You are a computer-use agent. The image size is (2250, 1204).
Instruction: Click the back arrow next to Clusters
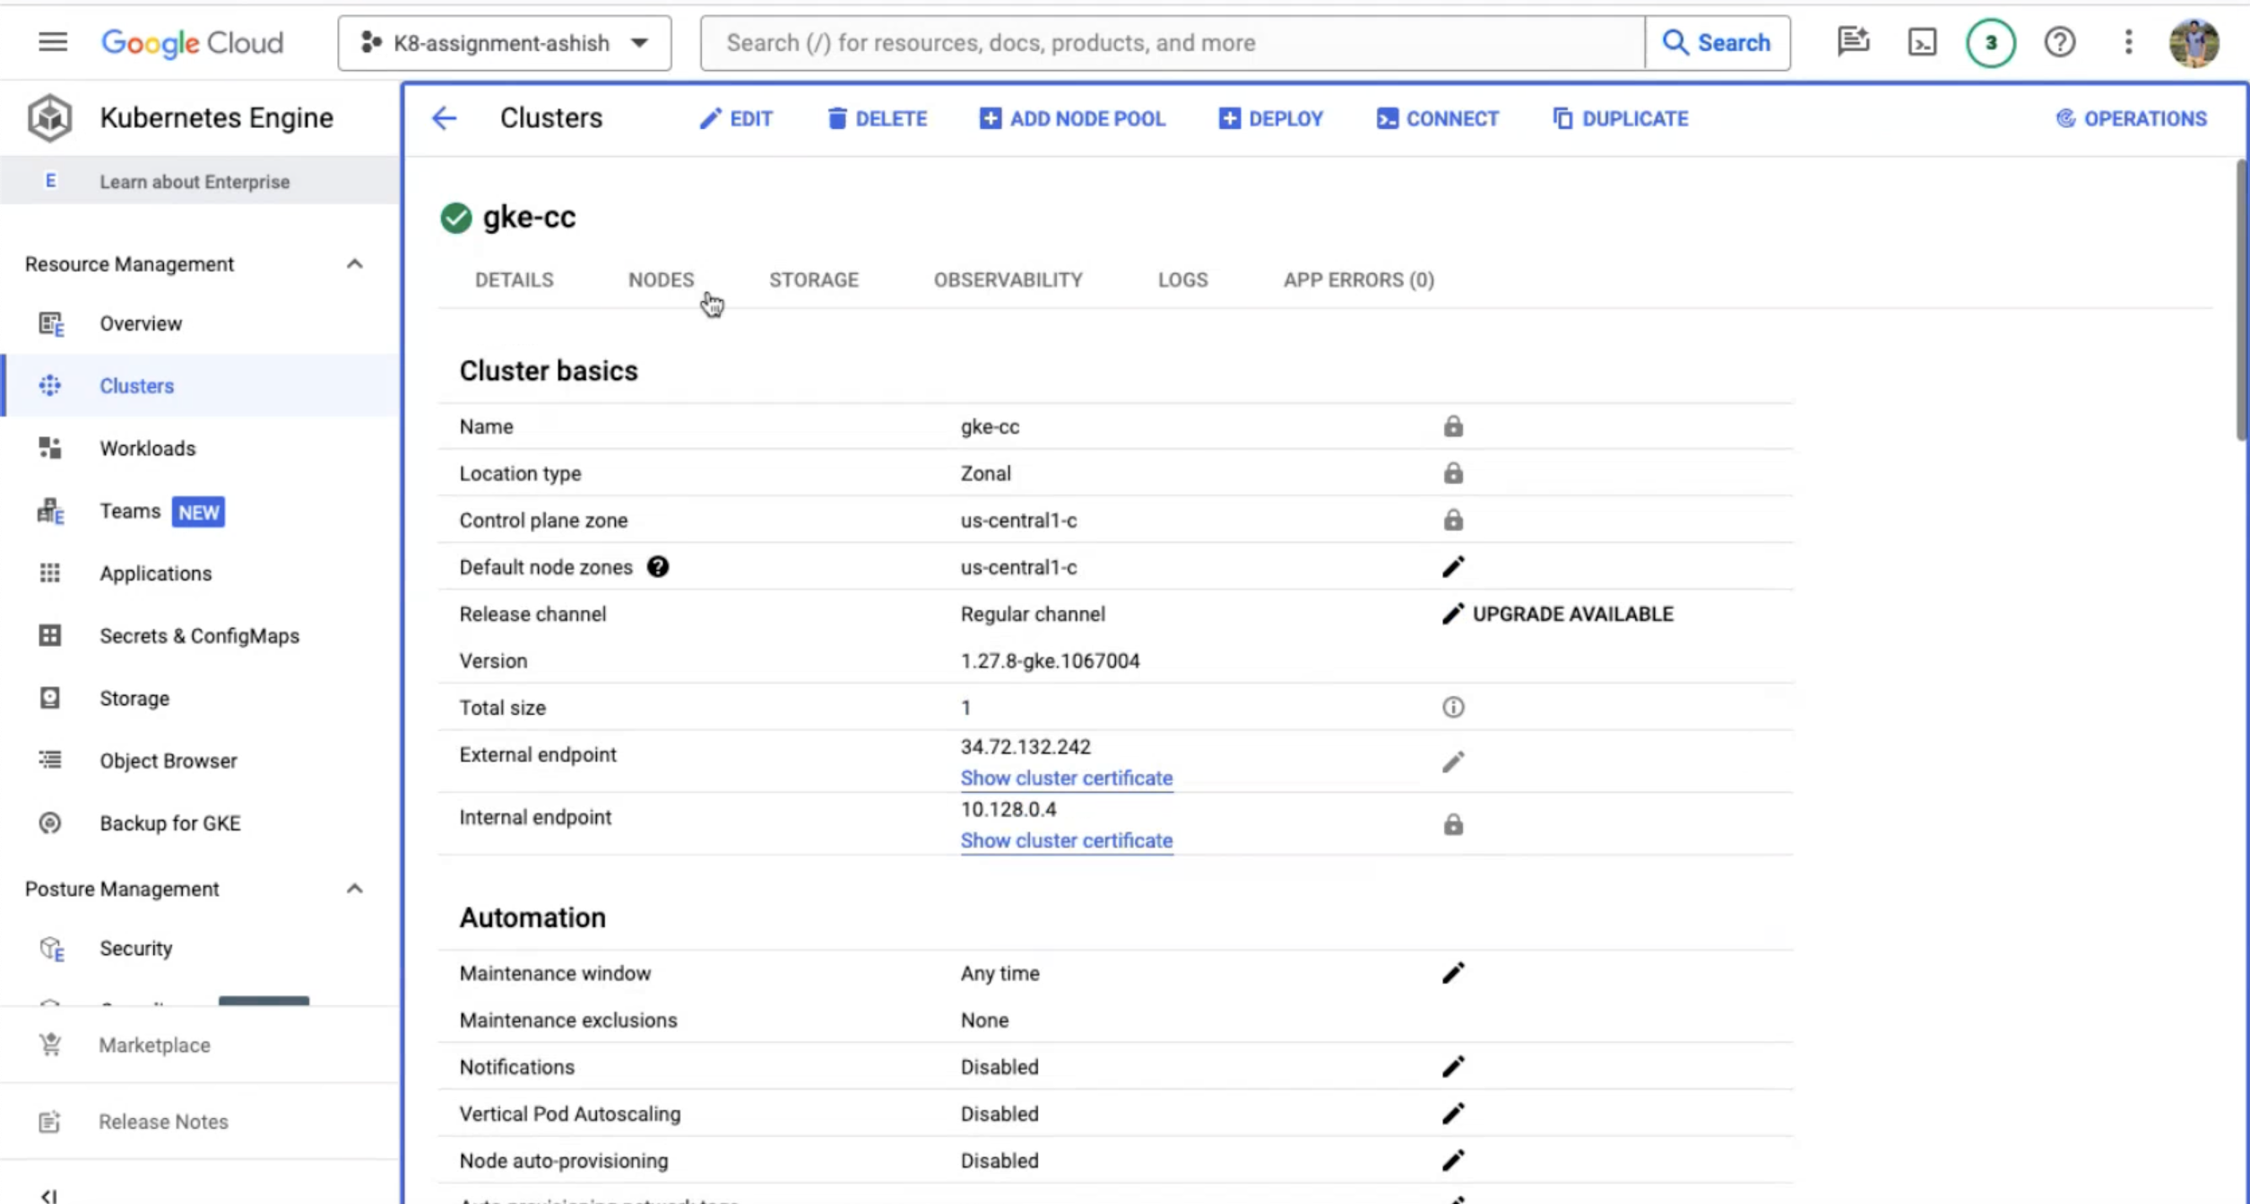[x=445, y=118]
